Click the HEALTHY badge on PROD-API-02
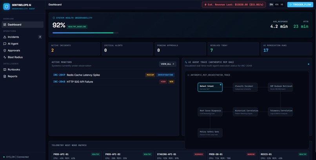The width and height of the screenshot is (316, 160). coord(147,155)
